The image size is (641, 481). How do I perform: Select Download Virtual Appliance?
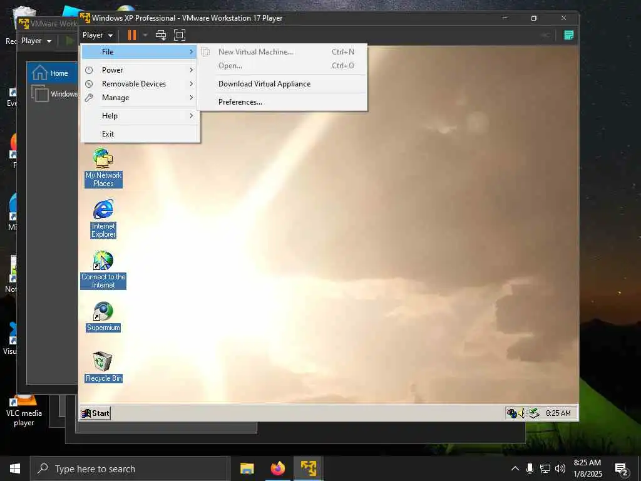[282, 84]
